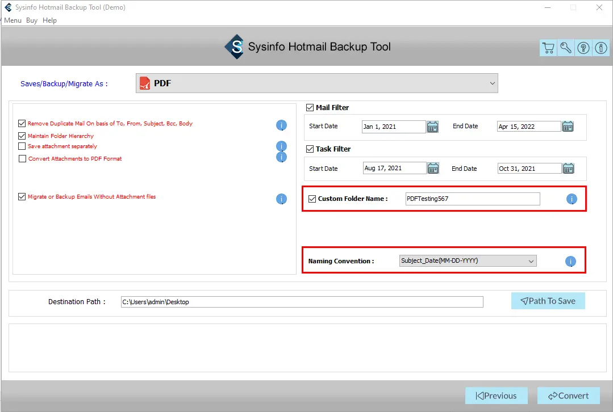Enable Save attachment separately option
This screenshot has width=613, height=412.
22,146
